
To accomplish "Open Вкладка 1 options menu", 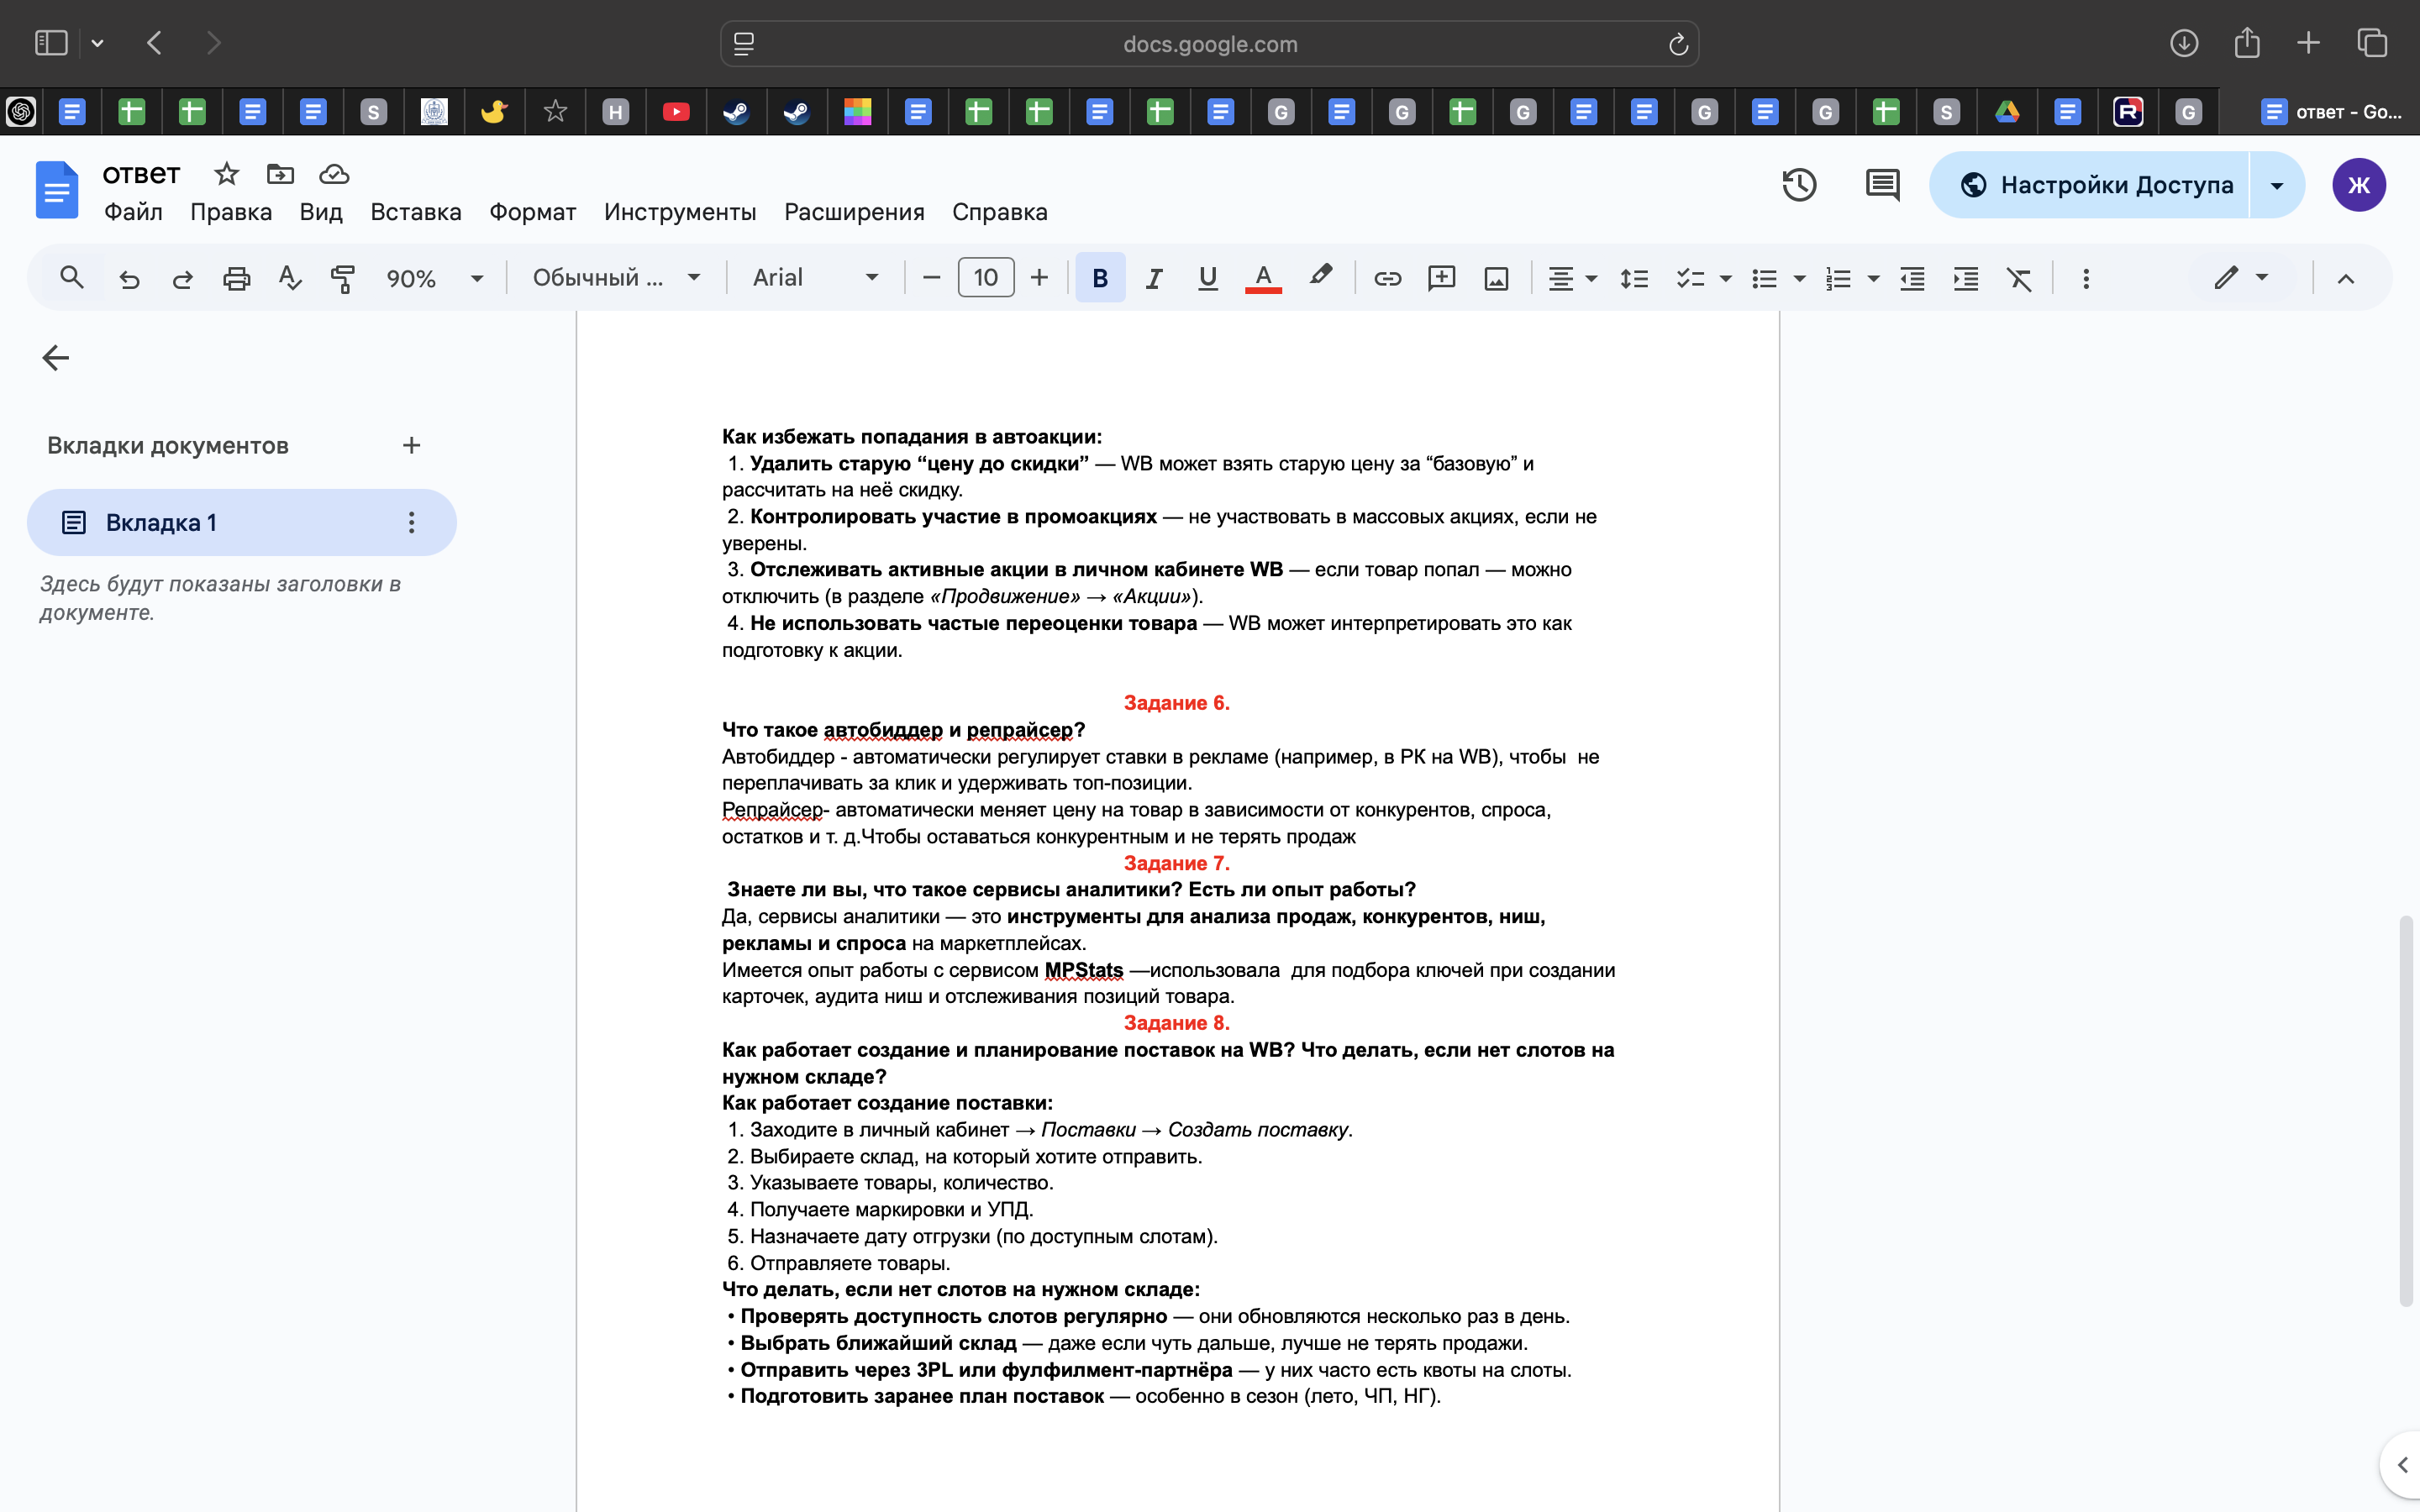I will tap(411, 522).
